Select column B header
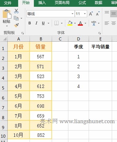This screenshot has height=142, width=117. pos(41,39)
